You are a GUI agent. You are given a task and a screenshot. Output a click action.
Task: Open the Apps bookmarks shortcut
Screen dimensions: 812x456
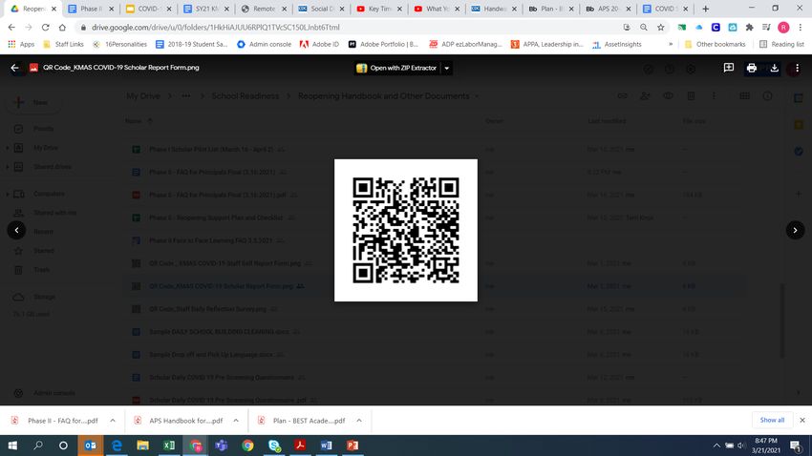pyautogui.click(x=21, y=45)
